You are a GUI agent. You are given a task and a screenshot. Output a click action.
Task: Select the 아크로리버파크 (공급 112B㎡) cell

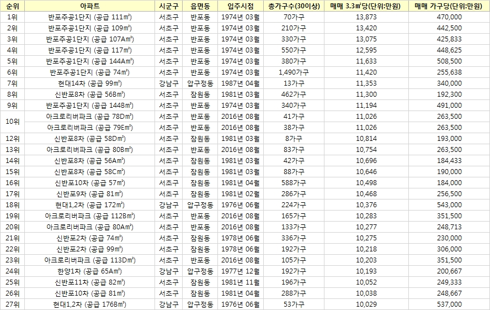pyautogui.click(x=90, y=216)
